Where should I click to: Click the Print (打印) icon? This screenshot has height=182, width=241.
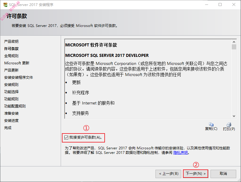229,124
